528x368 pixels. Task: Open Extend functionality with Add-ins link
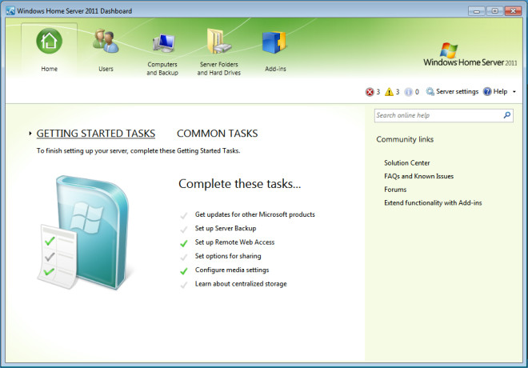[x=433, y=202]
